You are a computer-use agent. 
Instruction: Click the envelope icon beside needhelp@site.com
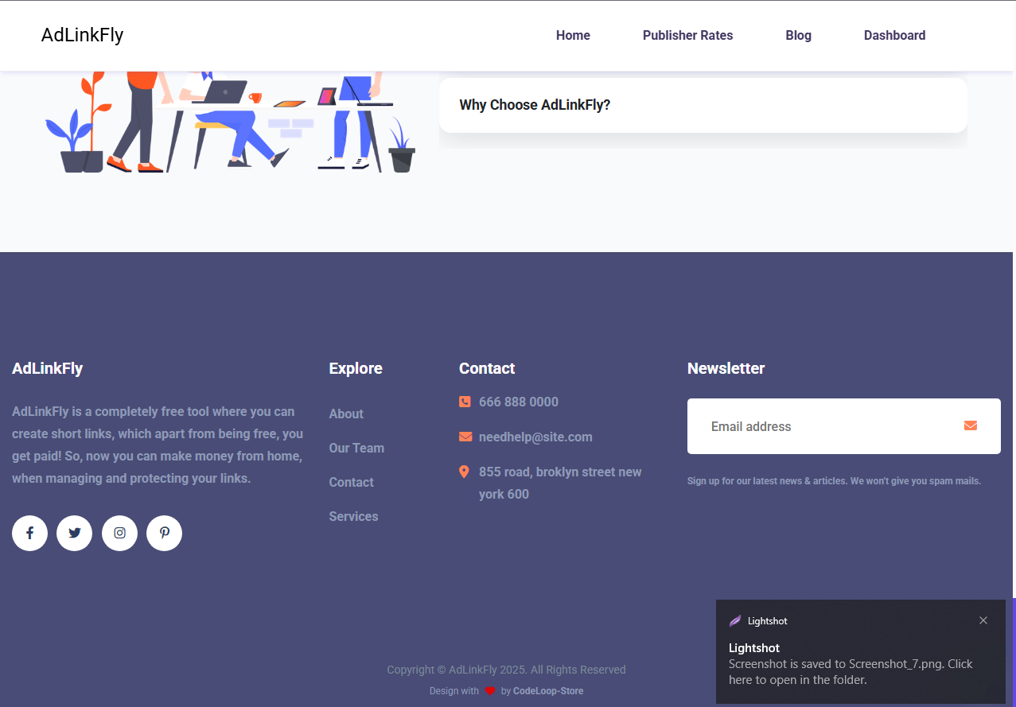465,437
